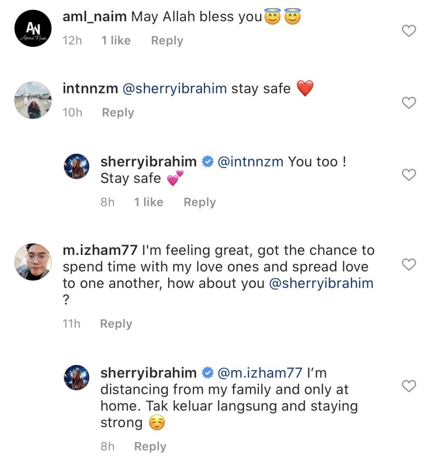Image resolution: width=442 pixels, height=474 pixels.
Task: Open intnnzm's profile picture
Action: click(33, 100)
